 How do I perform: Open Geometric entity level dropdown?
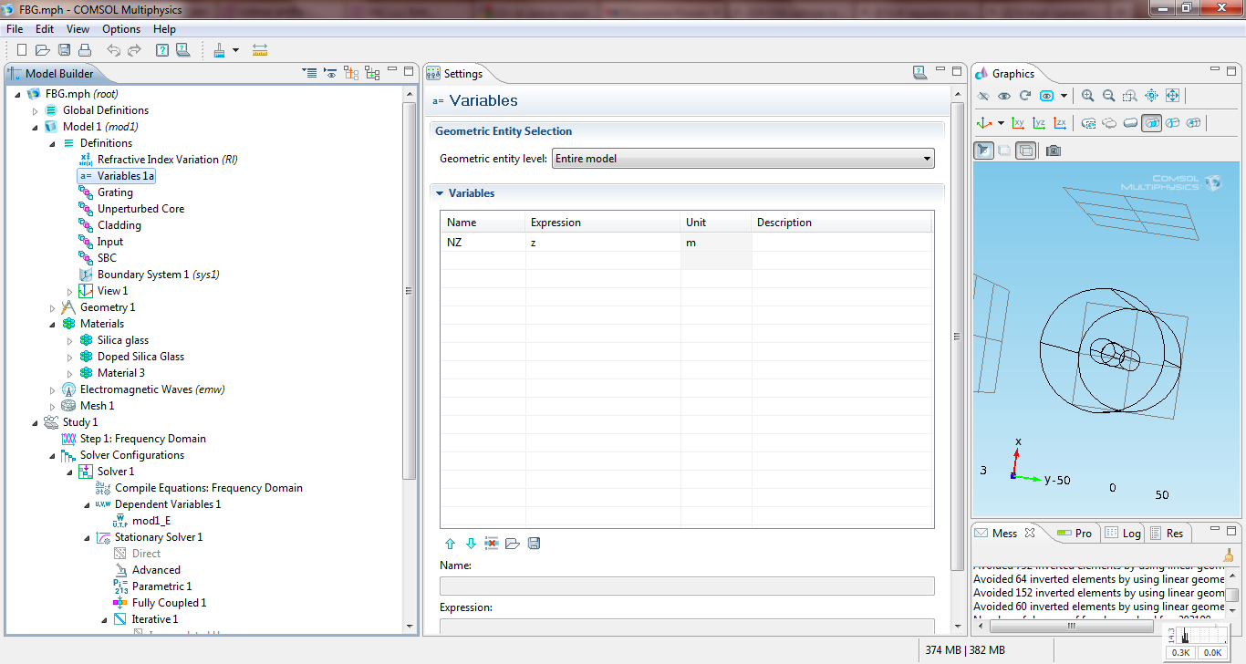742,159
